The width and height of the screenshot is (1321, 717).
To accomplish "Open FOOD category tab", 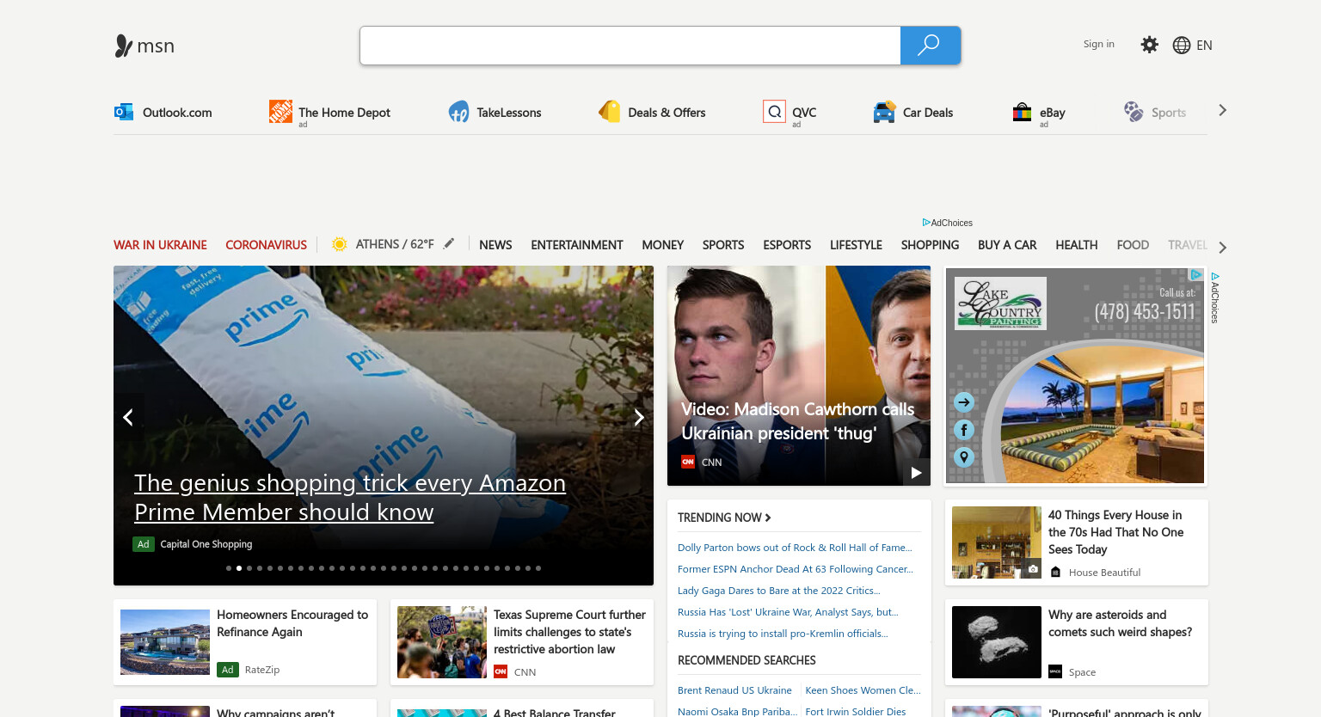I will [x=1133, y=245].
